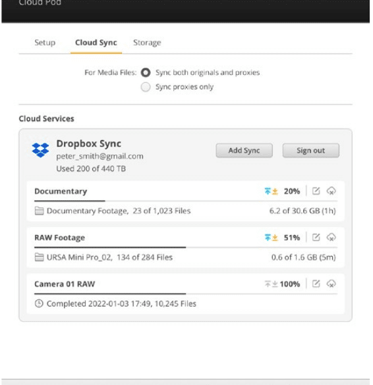Image resolution: width=373 pixels, height=385 pixels.
Task: Remove the Documentary cloud sync
Action: [x=331, y=191]
